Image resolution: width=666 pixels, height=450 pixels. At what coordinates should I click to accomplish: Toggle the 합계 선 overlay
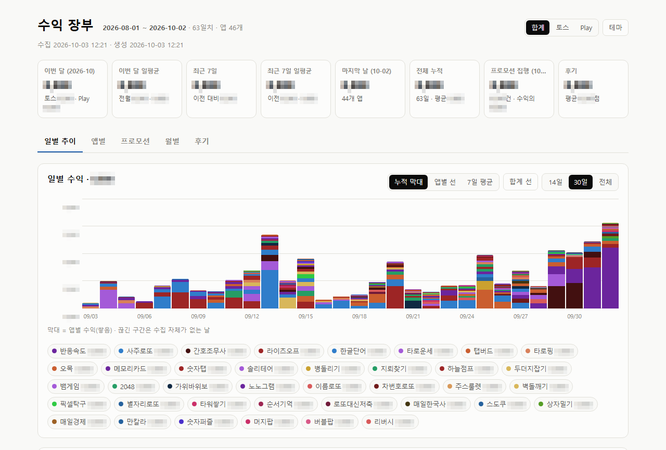520,182
